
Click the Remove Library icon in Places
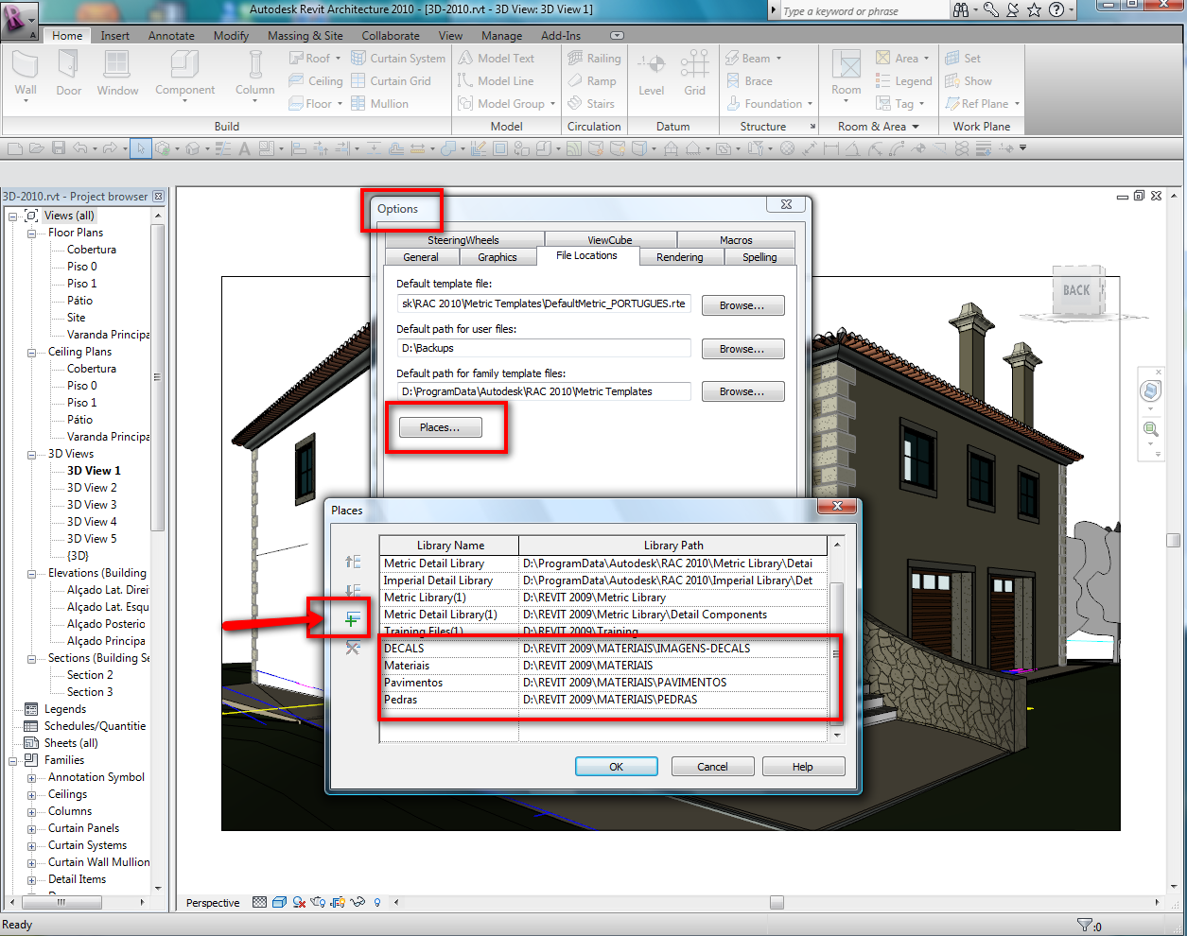tap(352, 648)
